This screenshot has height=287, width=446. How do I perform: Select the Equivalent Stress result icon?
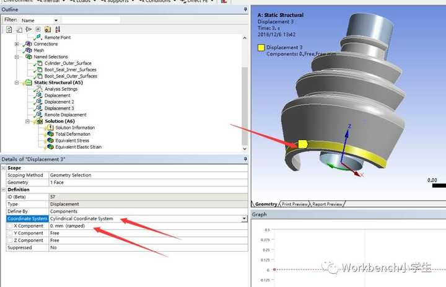(x=50, y=140)
